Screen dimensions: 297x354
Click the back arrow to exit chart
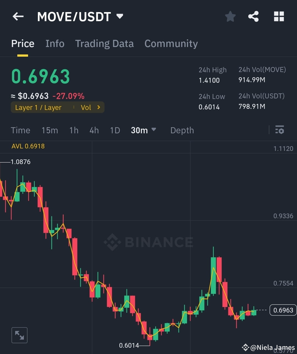pos(18,16)
